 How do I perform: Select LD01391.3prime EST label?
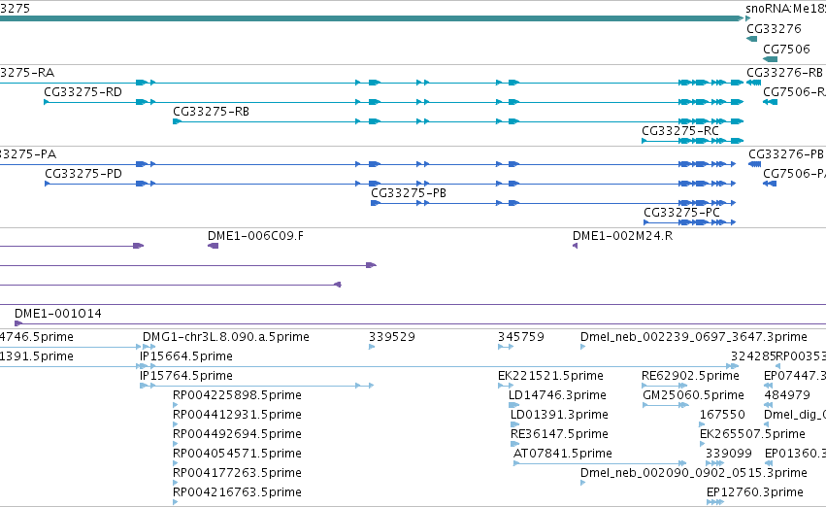pyautogui.click(x=559, y=416)
